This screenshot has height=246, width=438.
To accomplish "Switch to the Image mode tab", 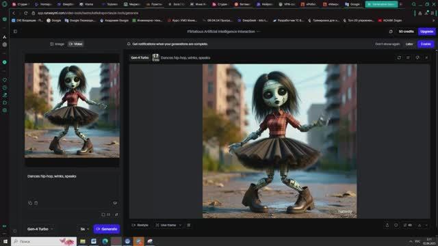I will (57, 44).
